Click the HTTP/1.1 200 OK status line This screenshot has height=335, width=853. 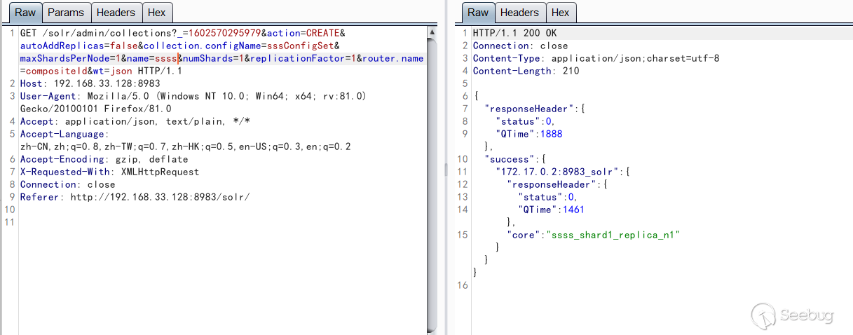[x=515, y=34]
